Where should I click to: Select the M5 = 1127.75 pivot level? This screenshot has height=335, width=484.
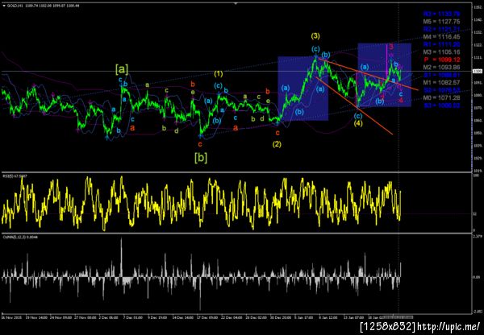click(x=442, y=22)
